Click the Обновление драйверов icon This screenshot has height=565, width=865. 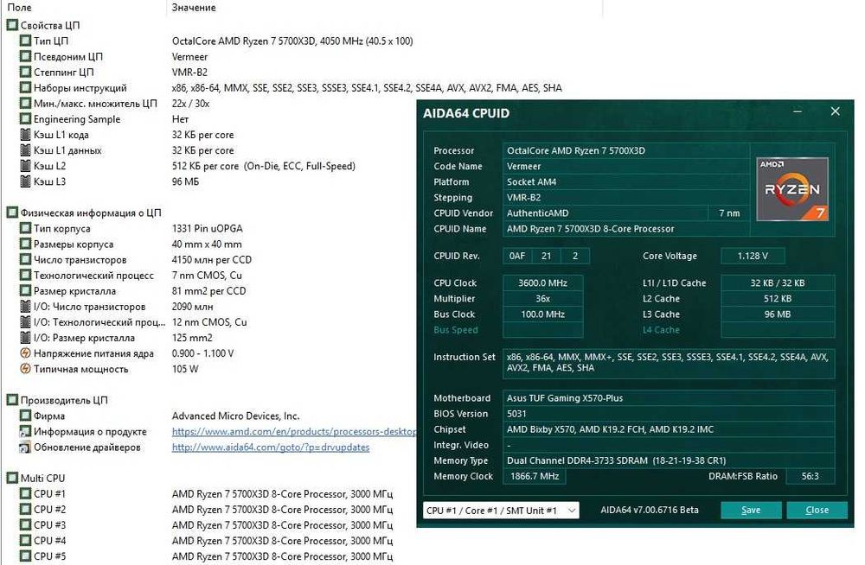coord(25,447)
